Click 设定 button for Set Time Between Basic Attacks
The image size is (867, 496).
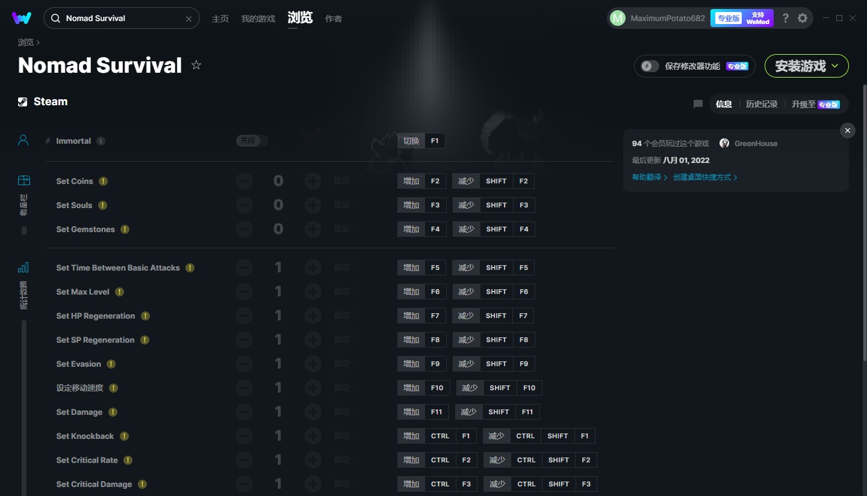pos(342,268)
